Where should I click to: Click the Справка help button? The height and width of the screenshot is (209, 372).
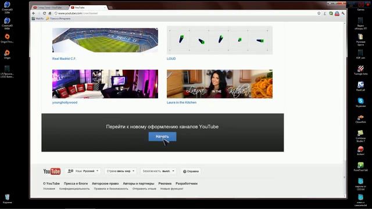tap(191, 171)
